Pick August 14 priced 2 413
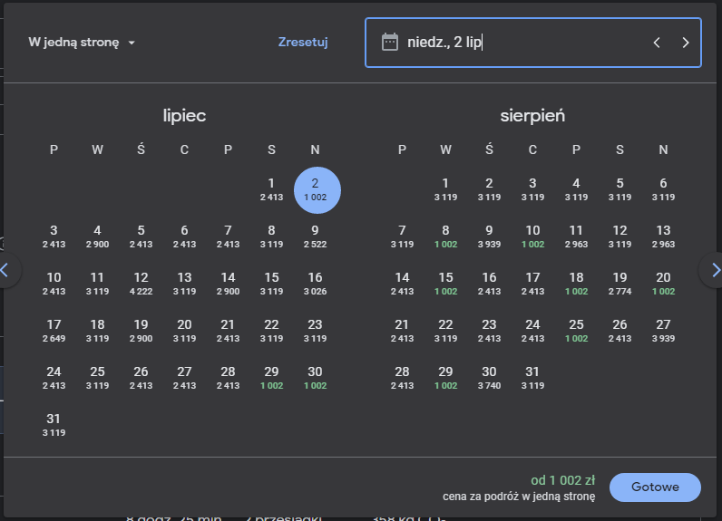The height and width of the screenshot is (521, 722). pyautogui.click(x=402, y=284)
